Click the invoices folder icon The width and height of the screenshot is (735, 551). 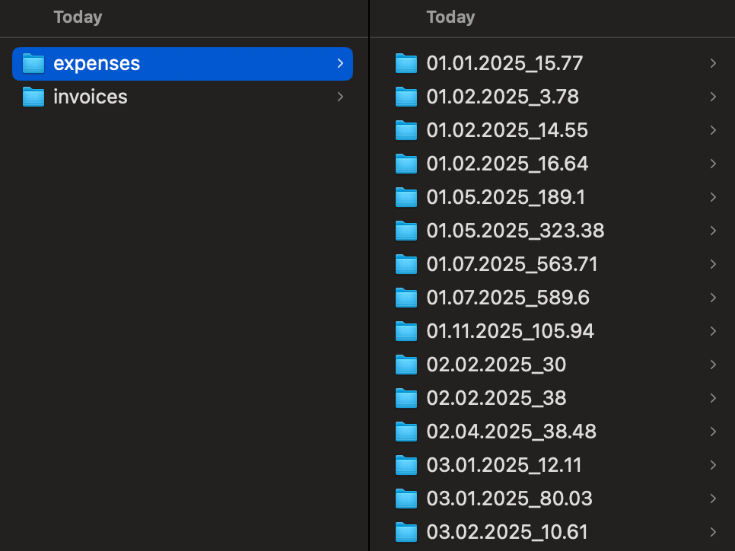tap(33, 97)
